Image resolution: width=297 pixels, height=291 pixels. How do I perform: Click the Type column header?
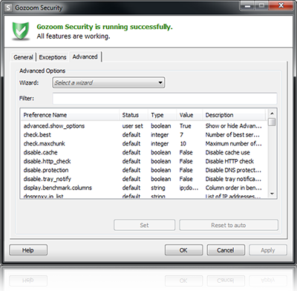[x=162, y=115]
